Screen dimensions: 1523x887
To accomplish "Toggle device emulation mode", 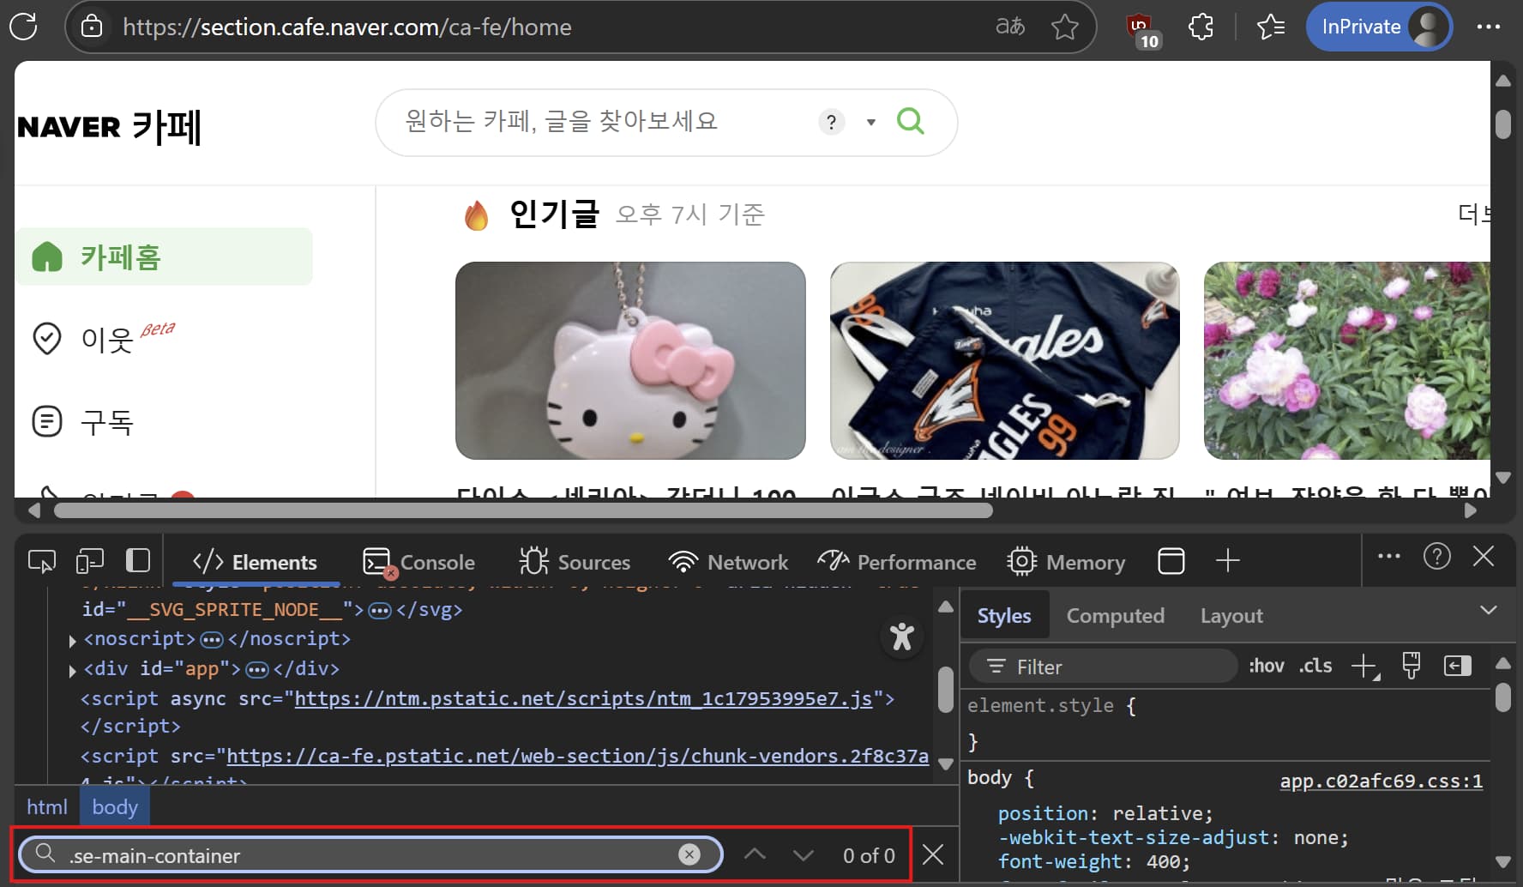I will point(89,561).
